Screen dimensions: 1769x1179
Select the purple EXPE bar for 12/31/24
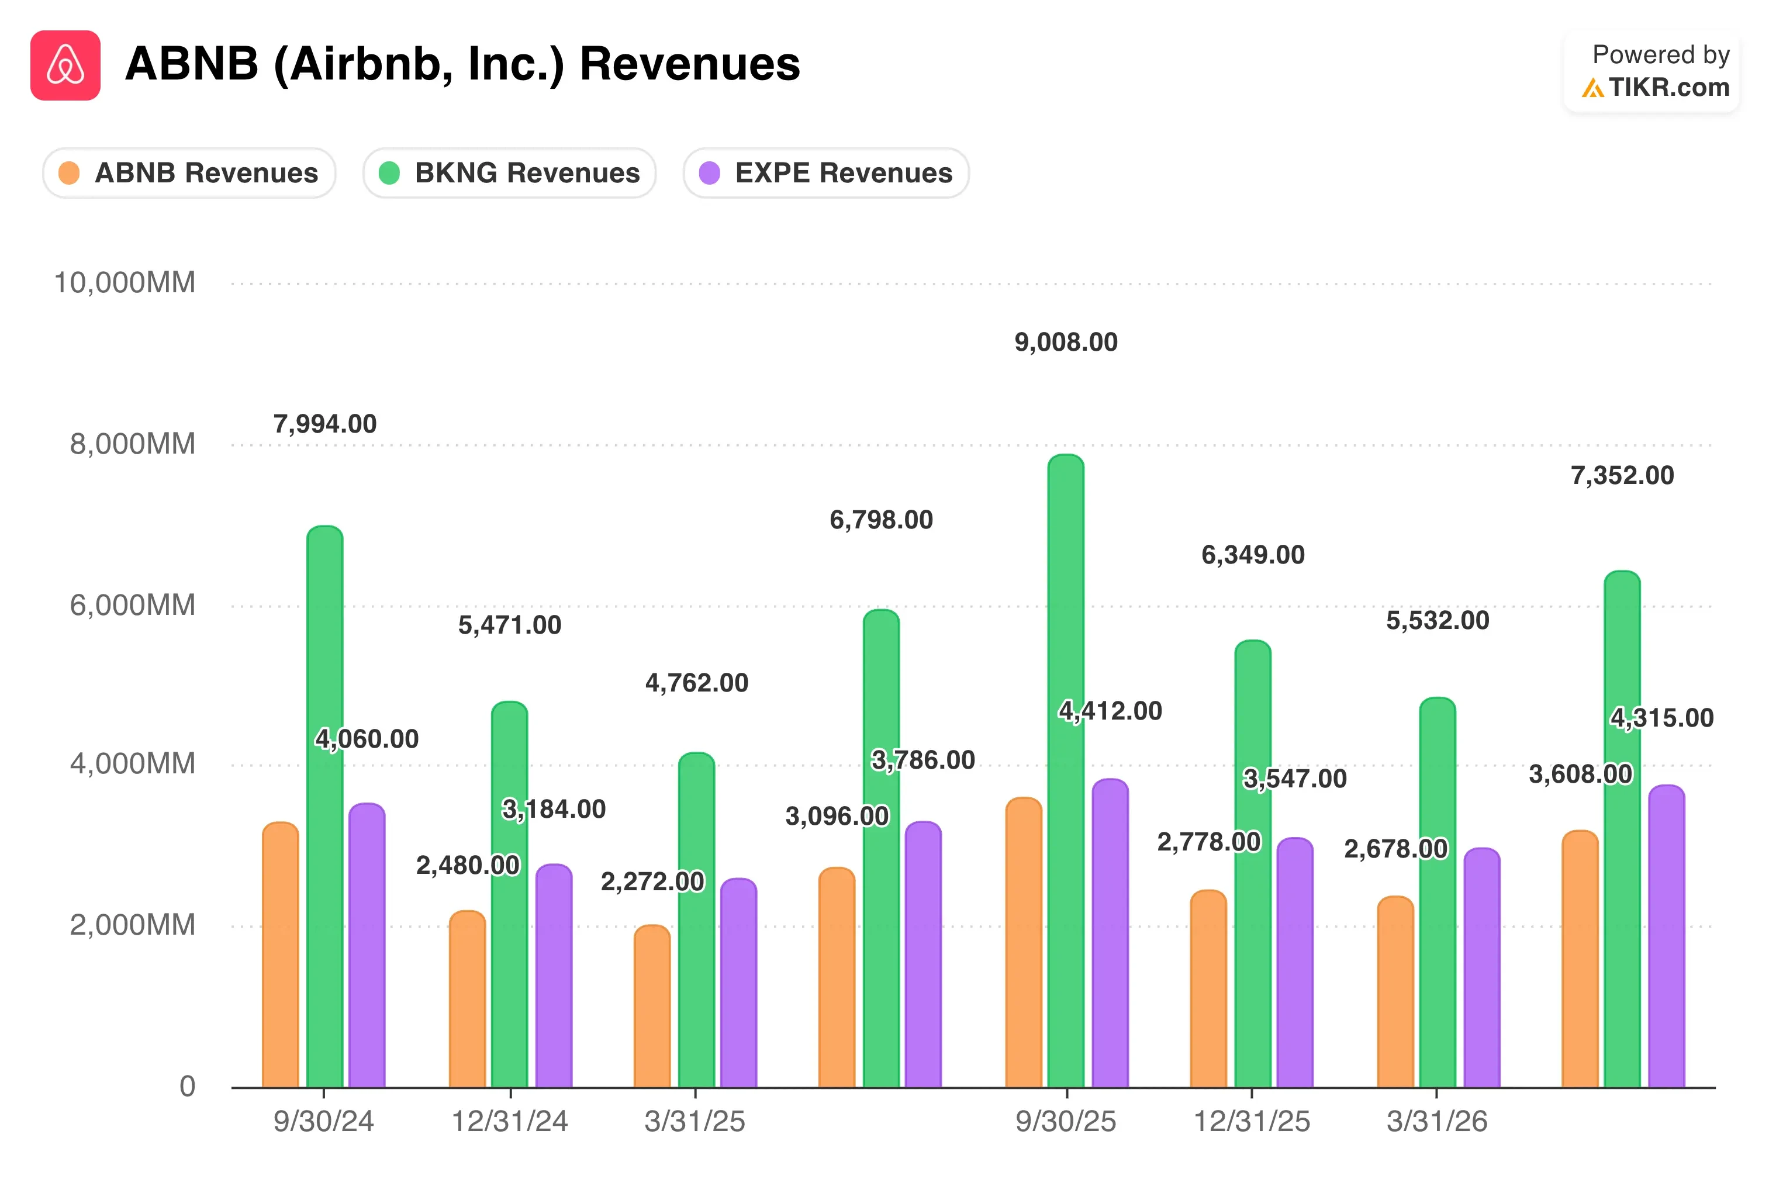(554, 976)
